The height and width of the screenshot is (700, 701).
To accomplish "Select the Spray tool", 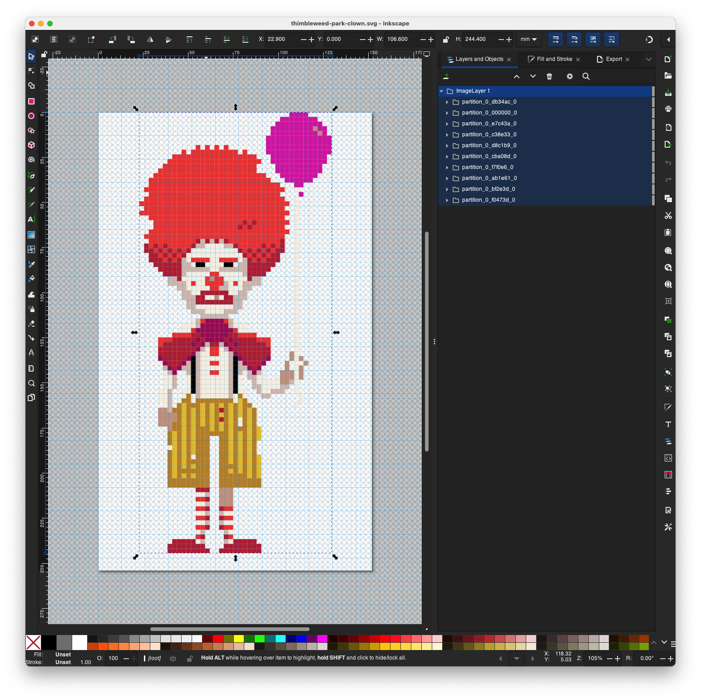I will coord(31,309).
